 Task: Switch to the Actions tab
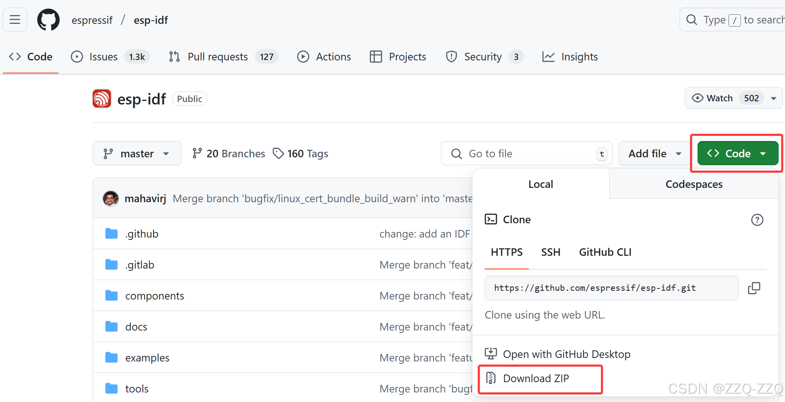[x=324, y=57]
